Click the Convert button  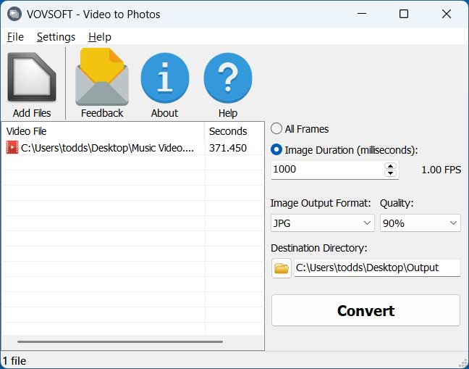click(x=366, y=310)
